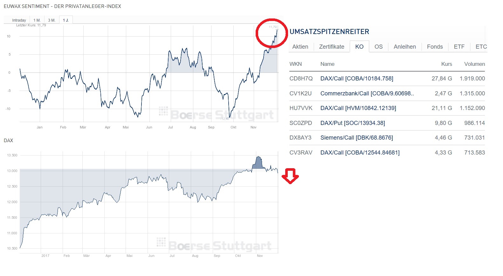Image resolution: width=503 pixels, height=276 pixels.
Task: Click the red down arrow icon
Action: [290, 176]
